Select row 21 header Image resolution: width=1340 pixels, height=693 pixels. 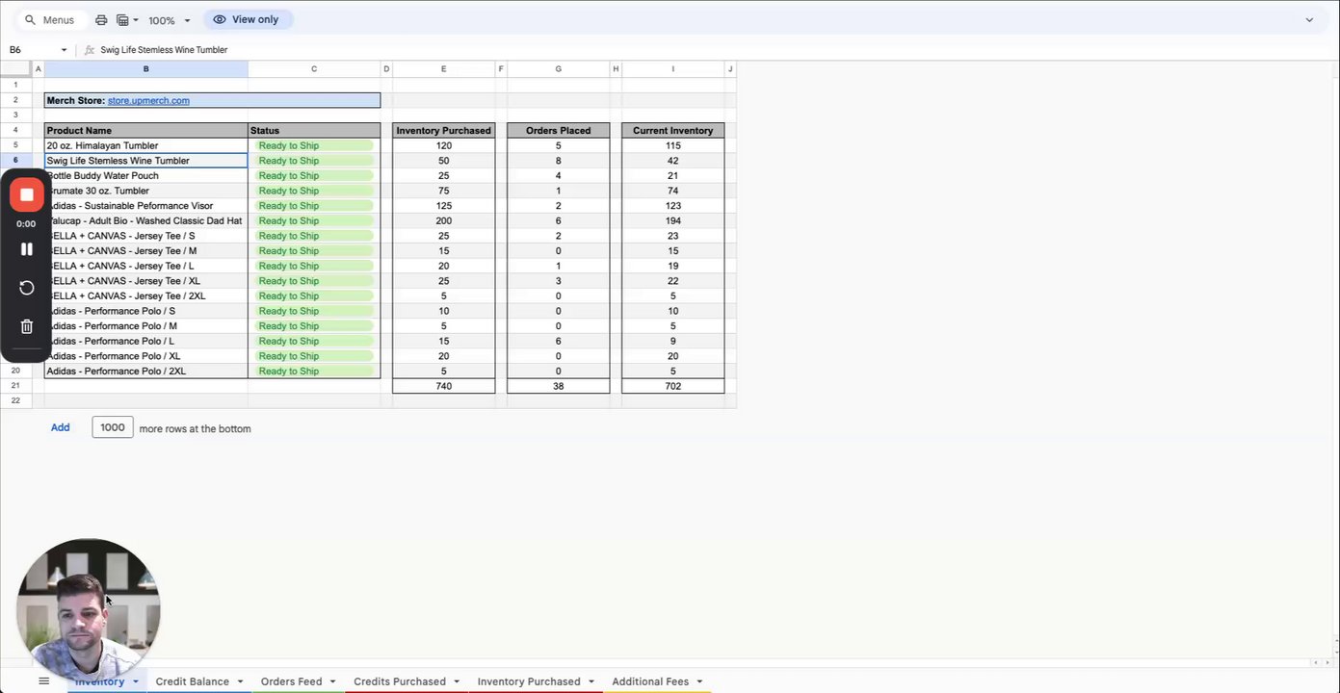coord(15,386)
